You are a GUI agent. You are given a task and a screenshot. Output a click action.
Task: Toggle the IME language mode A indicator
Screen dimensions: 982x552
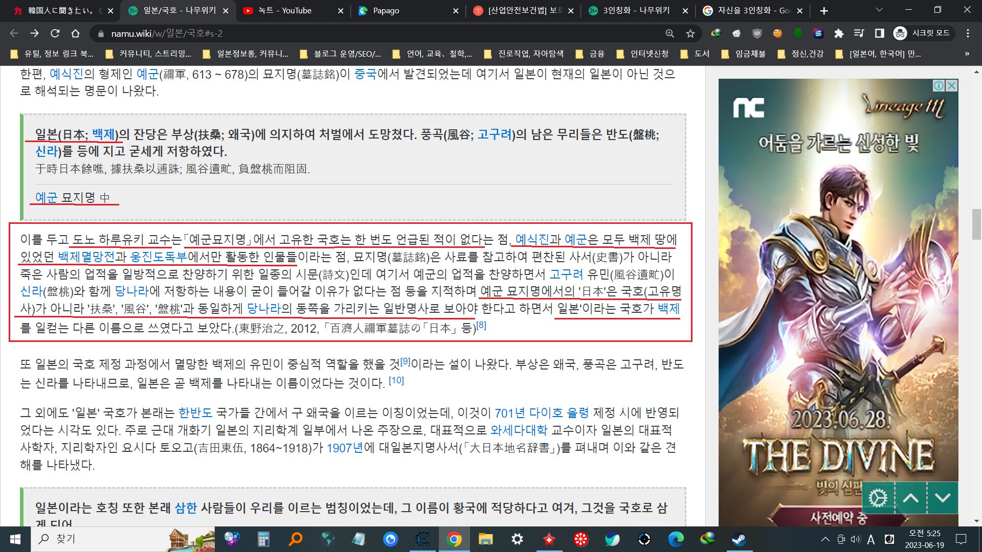pos(871,539)
